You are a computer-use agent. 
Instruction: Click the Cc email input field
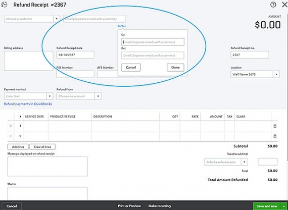(153, 42)
